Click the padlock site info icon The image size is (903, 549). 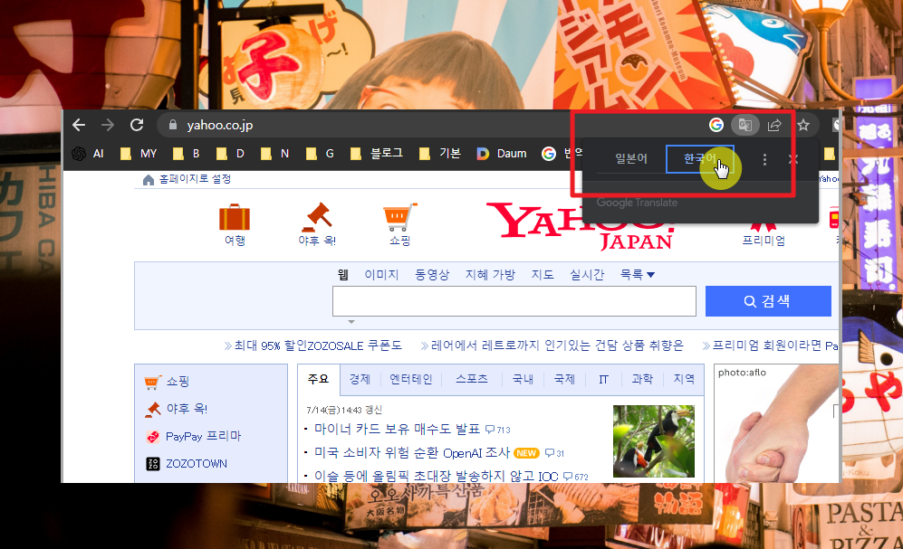(172, 125)
